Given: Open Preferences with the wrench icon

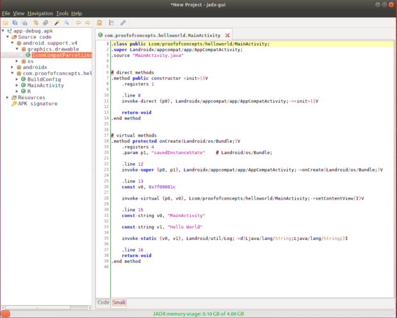Looking at the screenshot, I should [123, 22].
